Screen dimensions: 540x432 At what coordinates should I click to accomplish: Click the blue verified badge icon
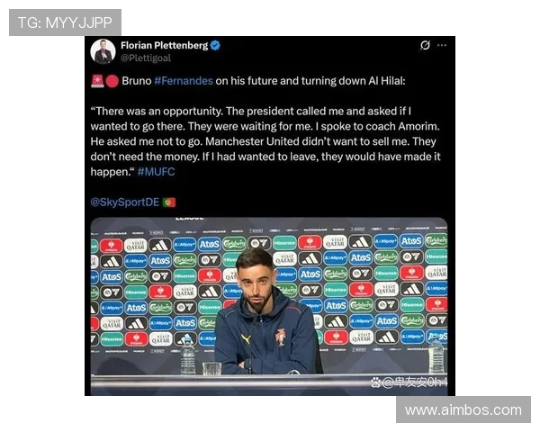(215, 45)
